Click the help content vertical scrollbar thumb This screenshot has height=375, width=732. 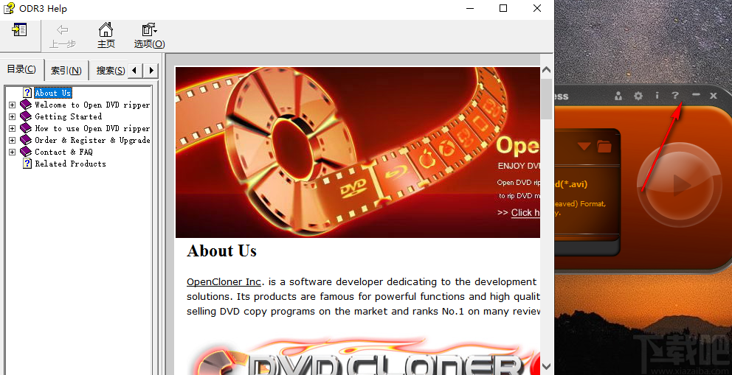click(x=546, y=99)
